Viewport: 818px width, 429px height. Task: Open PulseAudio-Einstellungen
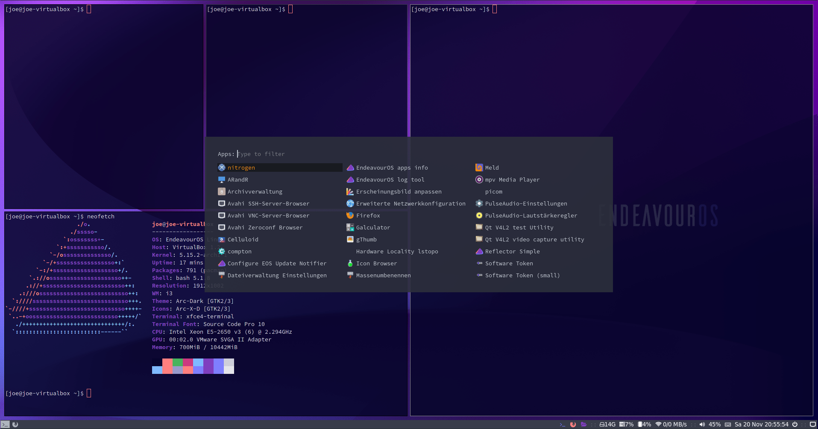coord(526,203)
